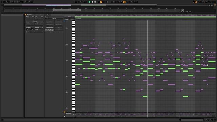This screenshot has width=217, height=122.
Task: Click Set button beside Position
Action: (x=33, y=23)
